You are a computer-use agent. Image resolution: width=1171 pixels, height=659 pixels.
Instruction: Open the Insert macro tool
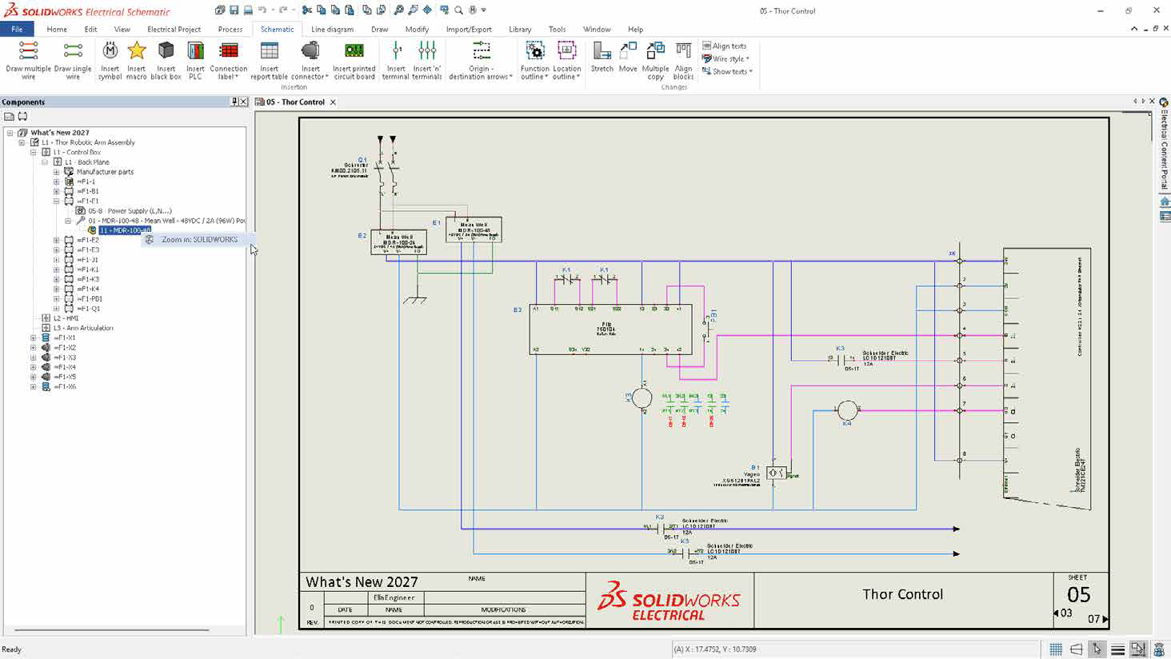coord(137,60)
